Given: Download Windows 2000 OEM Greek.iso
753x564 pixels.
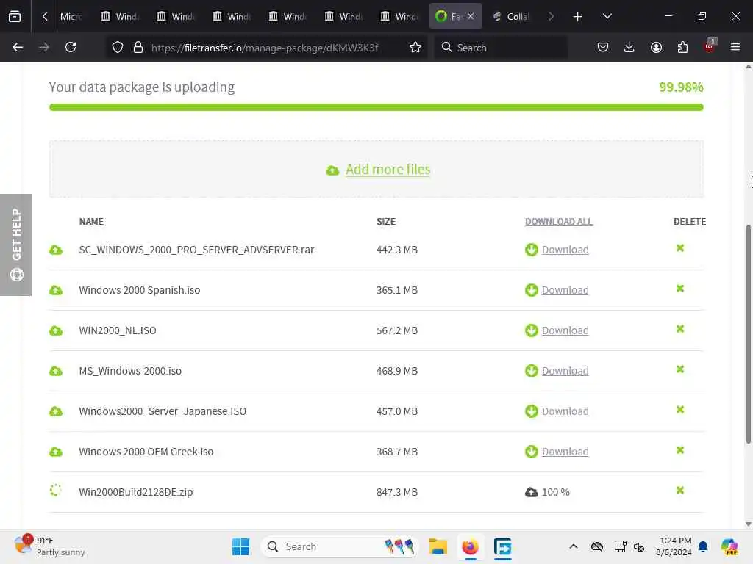Looking at the screenshot, I should coord(565,452).
